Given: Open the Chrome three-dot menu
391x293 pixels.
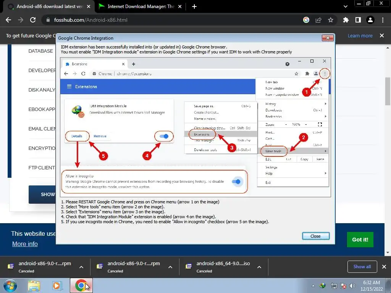Looking at the screenshot, I should (383, 20).
